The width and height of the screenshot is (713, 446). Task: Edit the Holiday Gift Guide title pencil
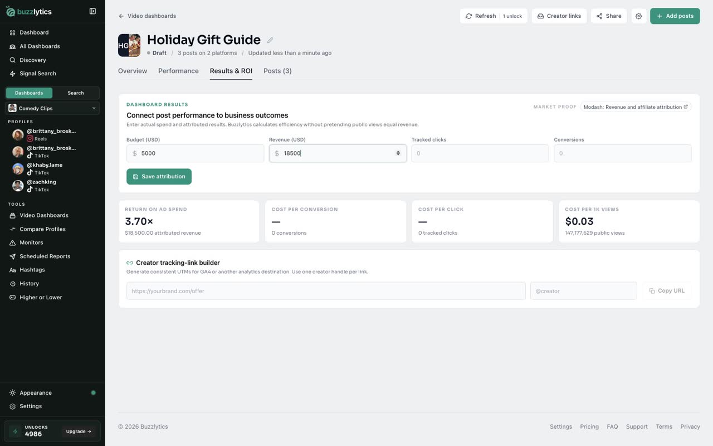click(x=270, y=40)
